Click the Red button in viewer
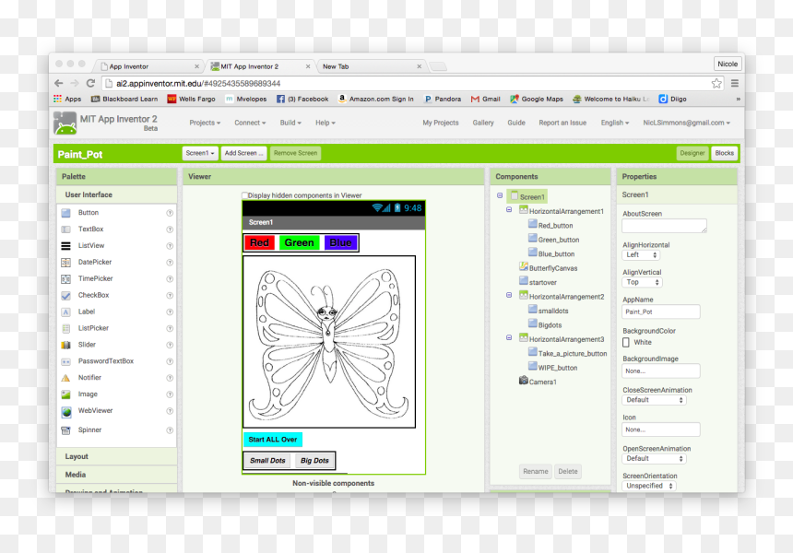This screenshot has height=553, width=793. click(x=259, y=243)
